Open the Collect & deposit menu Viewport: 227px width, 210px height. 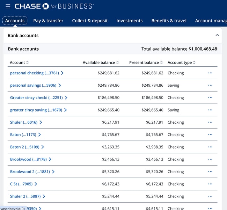click(90, 21)
